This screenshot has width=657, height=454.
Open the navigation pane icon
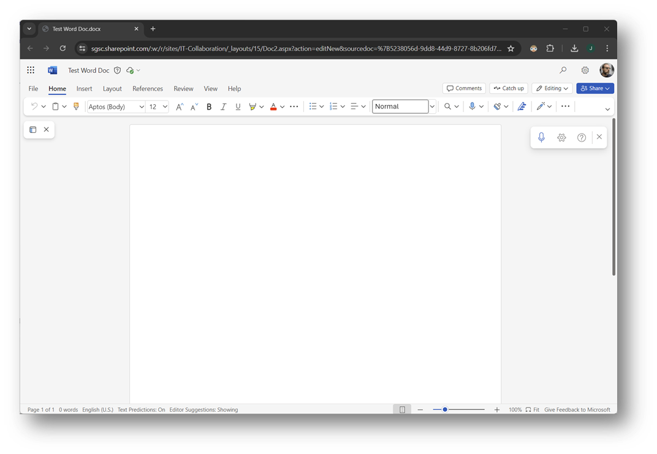33,129
